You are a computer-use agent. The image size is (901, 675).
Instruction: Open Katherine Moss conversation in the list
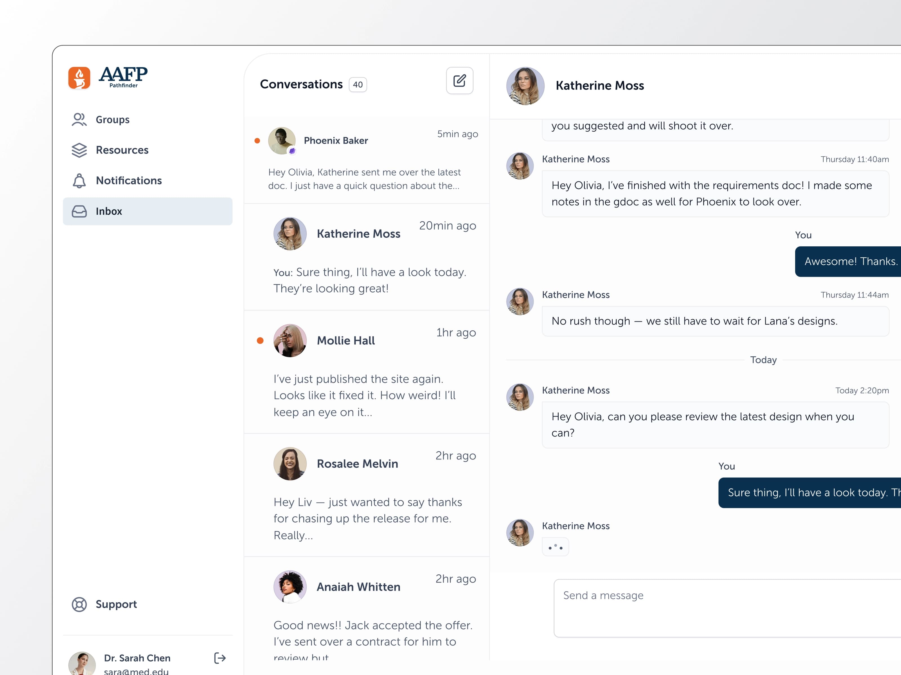pos(367,257)
